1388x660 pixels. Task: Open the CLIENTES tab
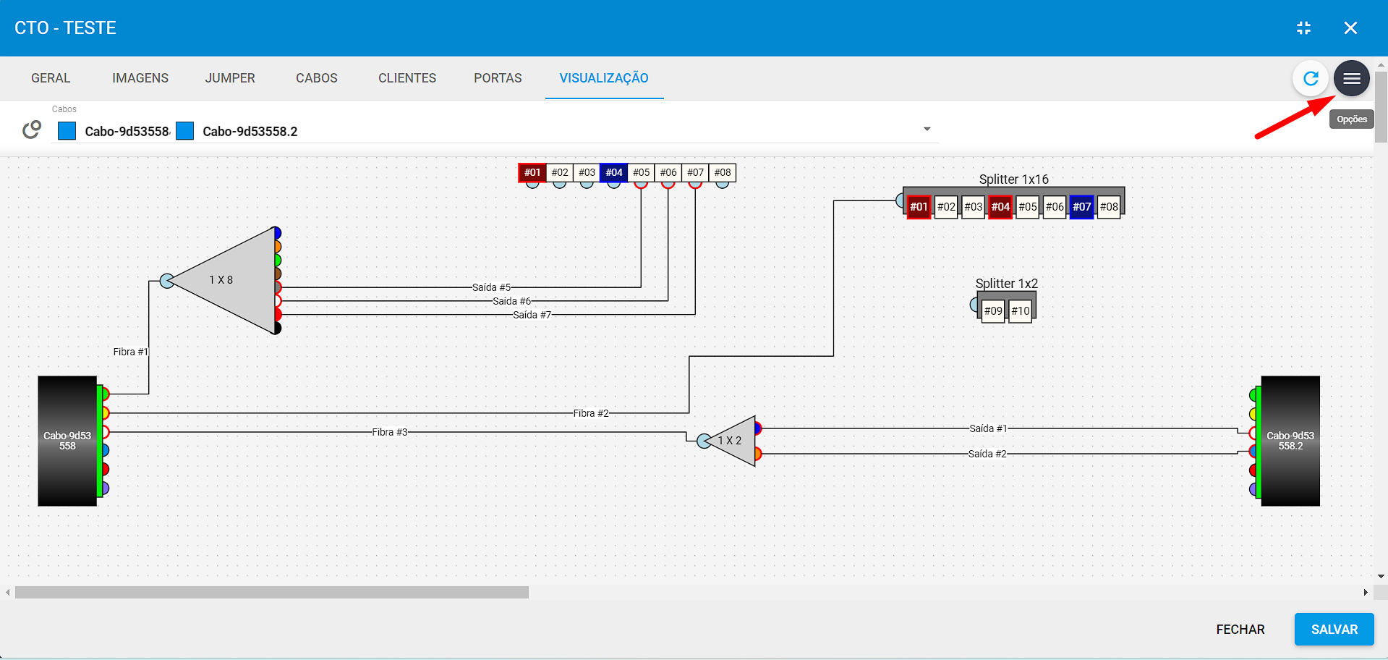(x=407, y=78)
